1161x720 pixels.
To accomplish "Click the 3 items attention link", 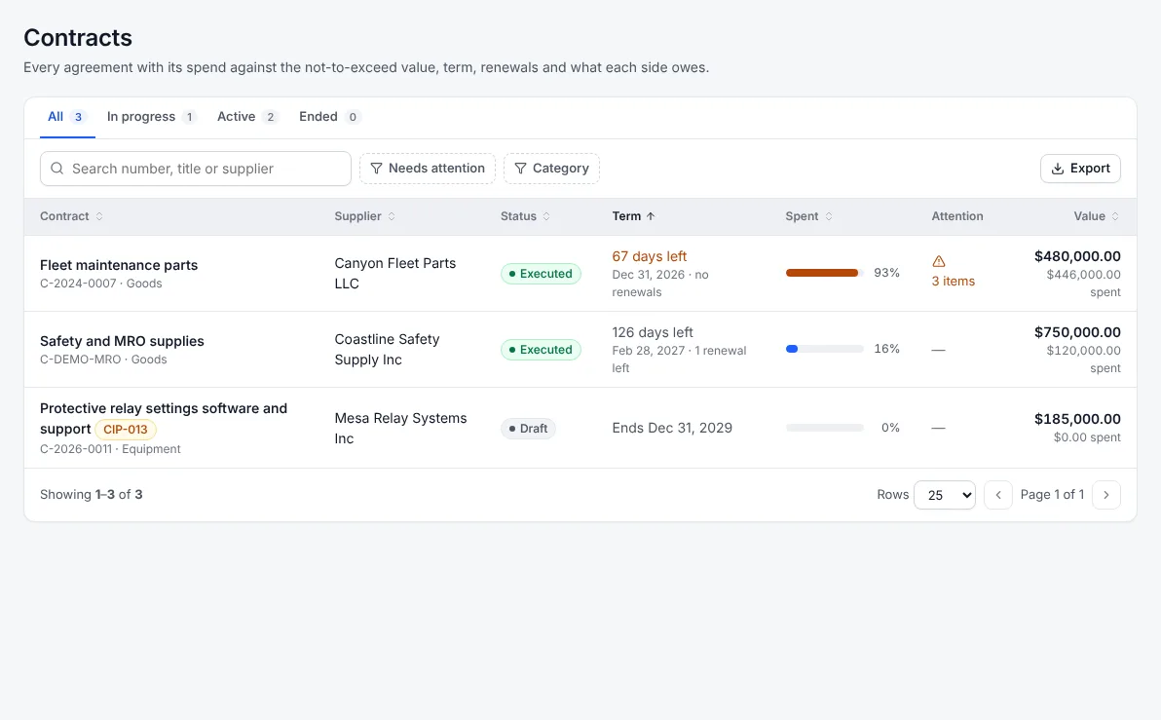I will point(953,282).
